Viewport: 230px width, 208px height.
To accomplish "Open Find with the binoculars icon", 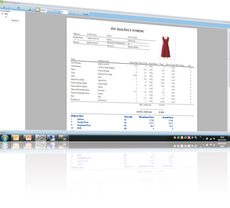I will (19, 8).
